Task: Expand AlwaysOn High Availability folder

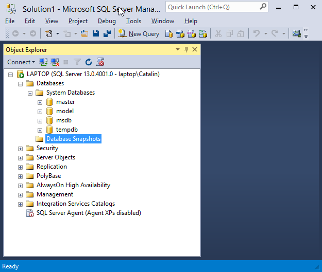Action: [x=20, y=186]
